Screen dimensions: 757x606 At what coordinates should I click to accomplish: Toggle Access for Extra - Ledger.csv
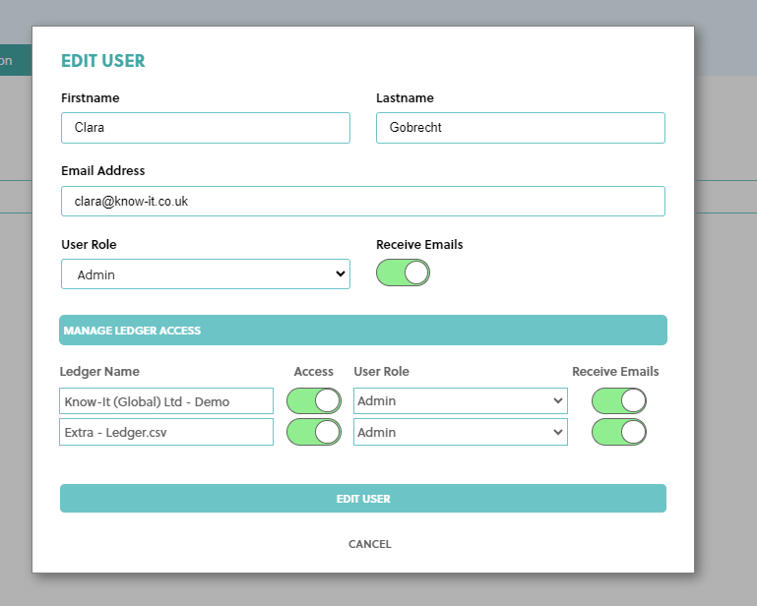pos(314,432)
